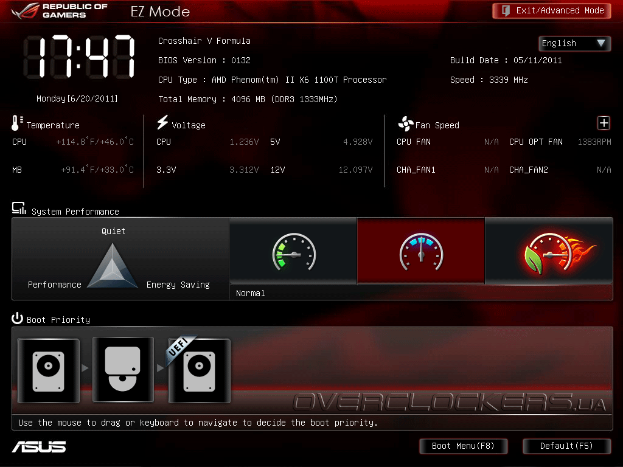Screen dimensions: 623x467
Task: Click the Speed : 3339 MHz text
Action: click(489, 80)
